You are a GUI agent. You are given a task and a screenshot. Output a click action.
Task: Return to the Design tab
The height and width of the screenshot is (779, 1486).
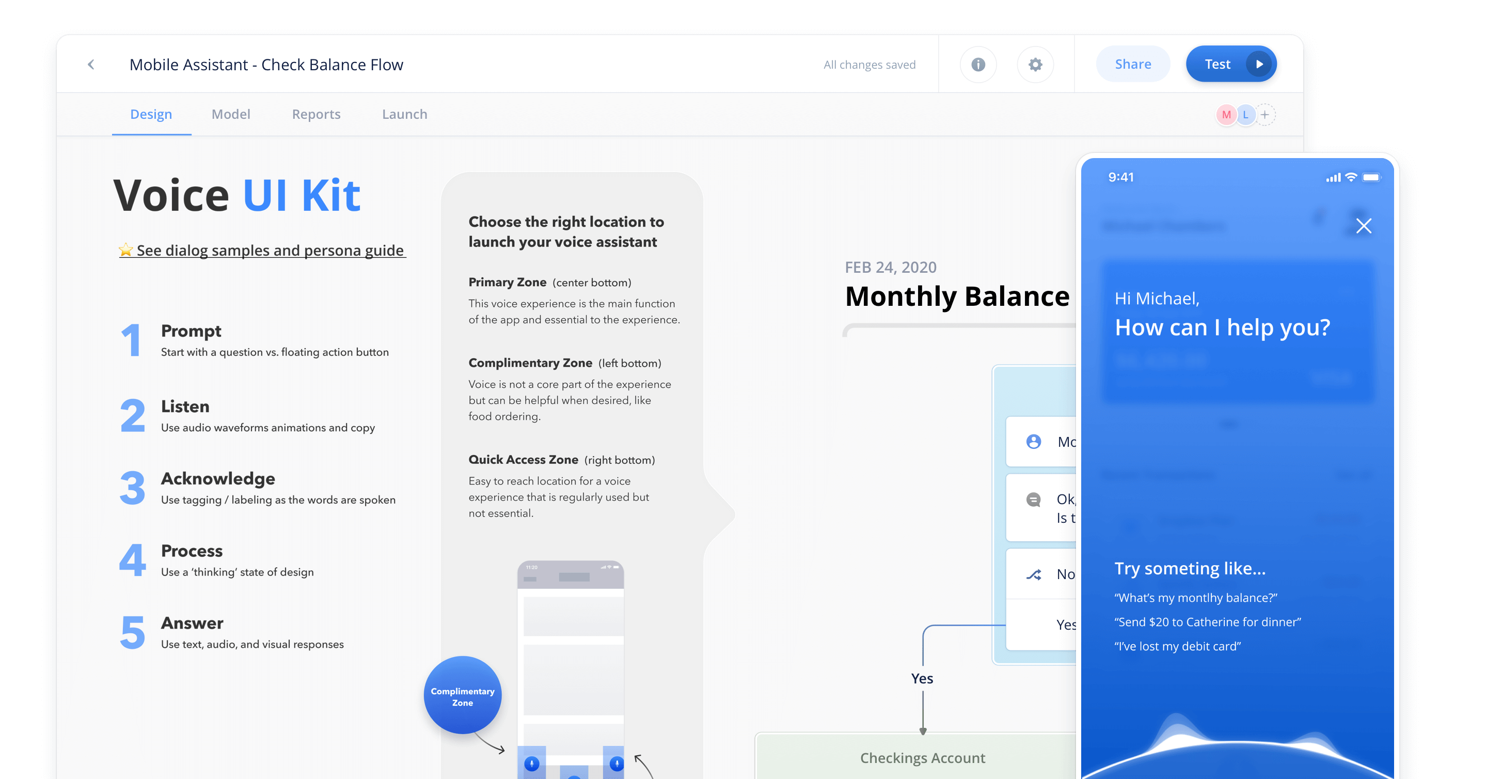point(151,114)
